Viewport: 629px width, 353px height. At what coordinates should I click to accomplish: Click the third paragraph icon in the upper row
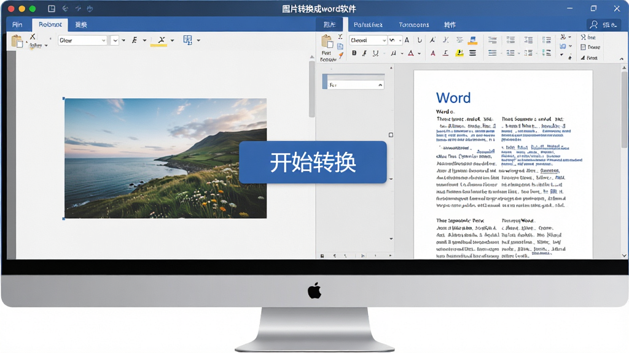(x=528, y=40)
